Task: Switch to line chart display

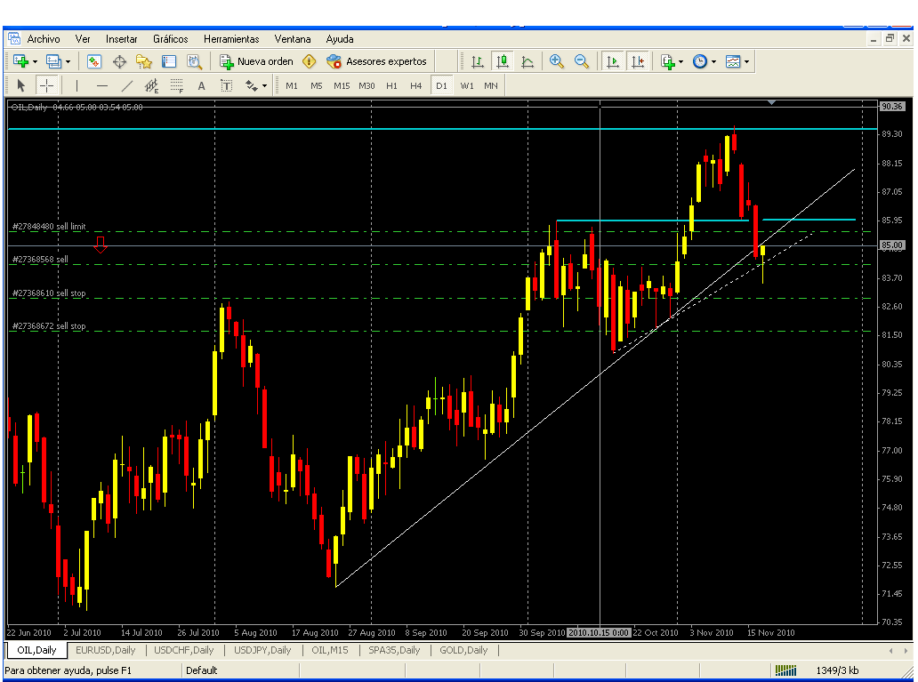Action: 527,61
